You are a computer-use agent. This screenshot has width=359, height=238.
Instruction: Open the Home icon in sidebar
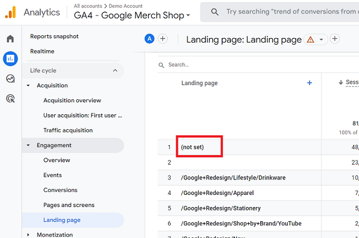click(x=10, y=39)
